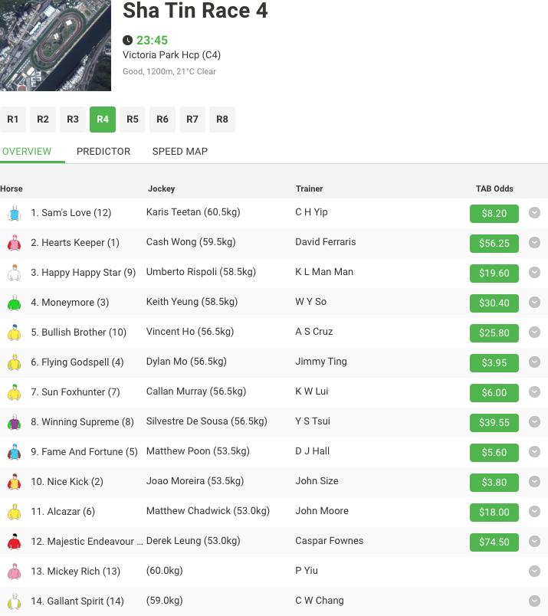Click Hearts Keeper's red silks icon
Image resolution: width=548 pixels, height=616 pixels.
point(14,243)
